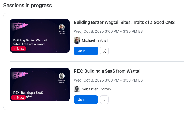Image resolution: width=184 pixels, height=114 pixels.
Task: Click the live 'Now' badge on first session
Action: point(18,49)
